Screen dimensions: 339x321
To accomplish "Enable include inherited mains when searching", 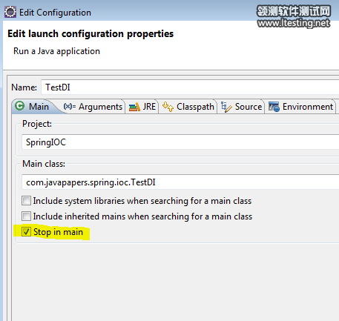I will coord(27,216).
